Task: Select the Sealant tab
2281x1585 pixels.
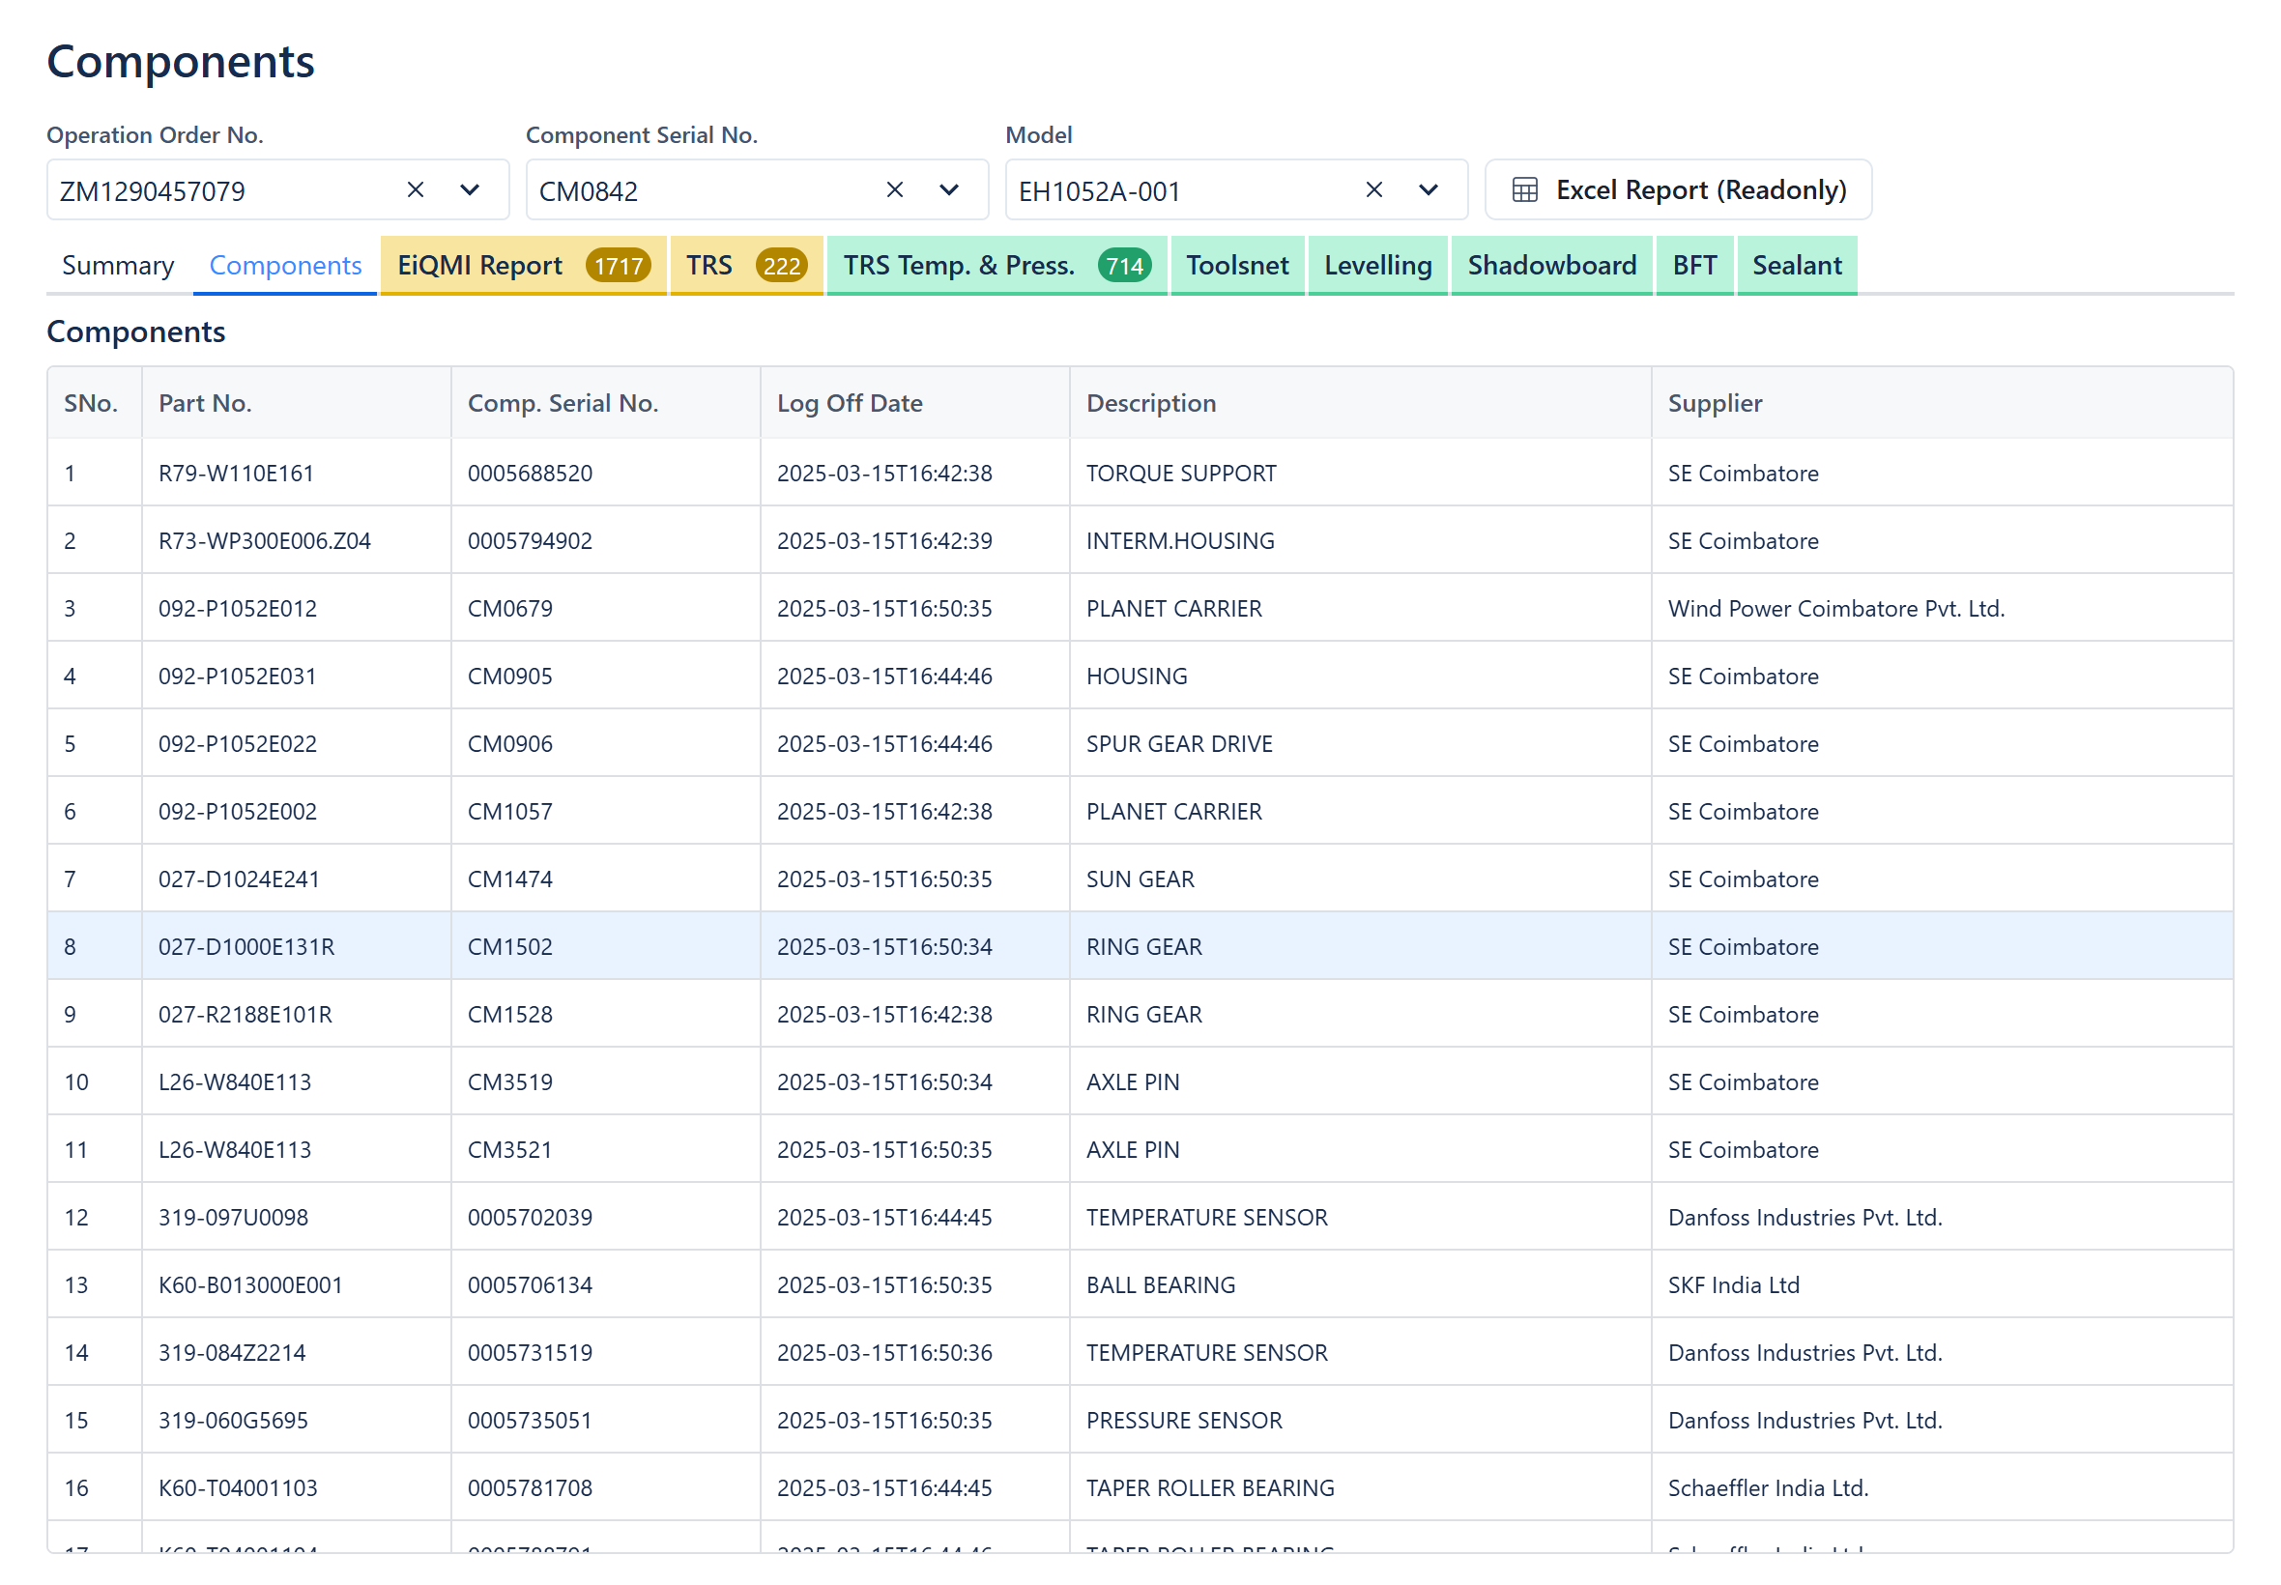Action: 1796,265
